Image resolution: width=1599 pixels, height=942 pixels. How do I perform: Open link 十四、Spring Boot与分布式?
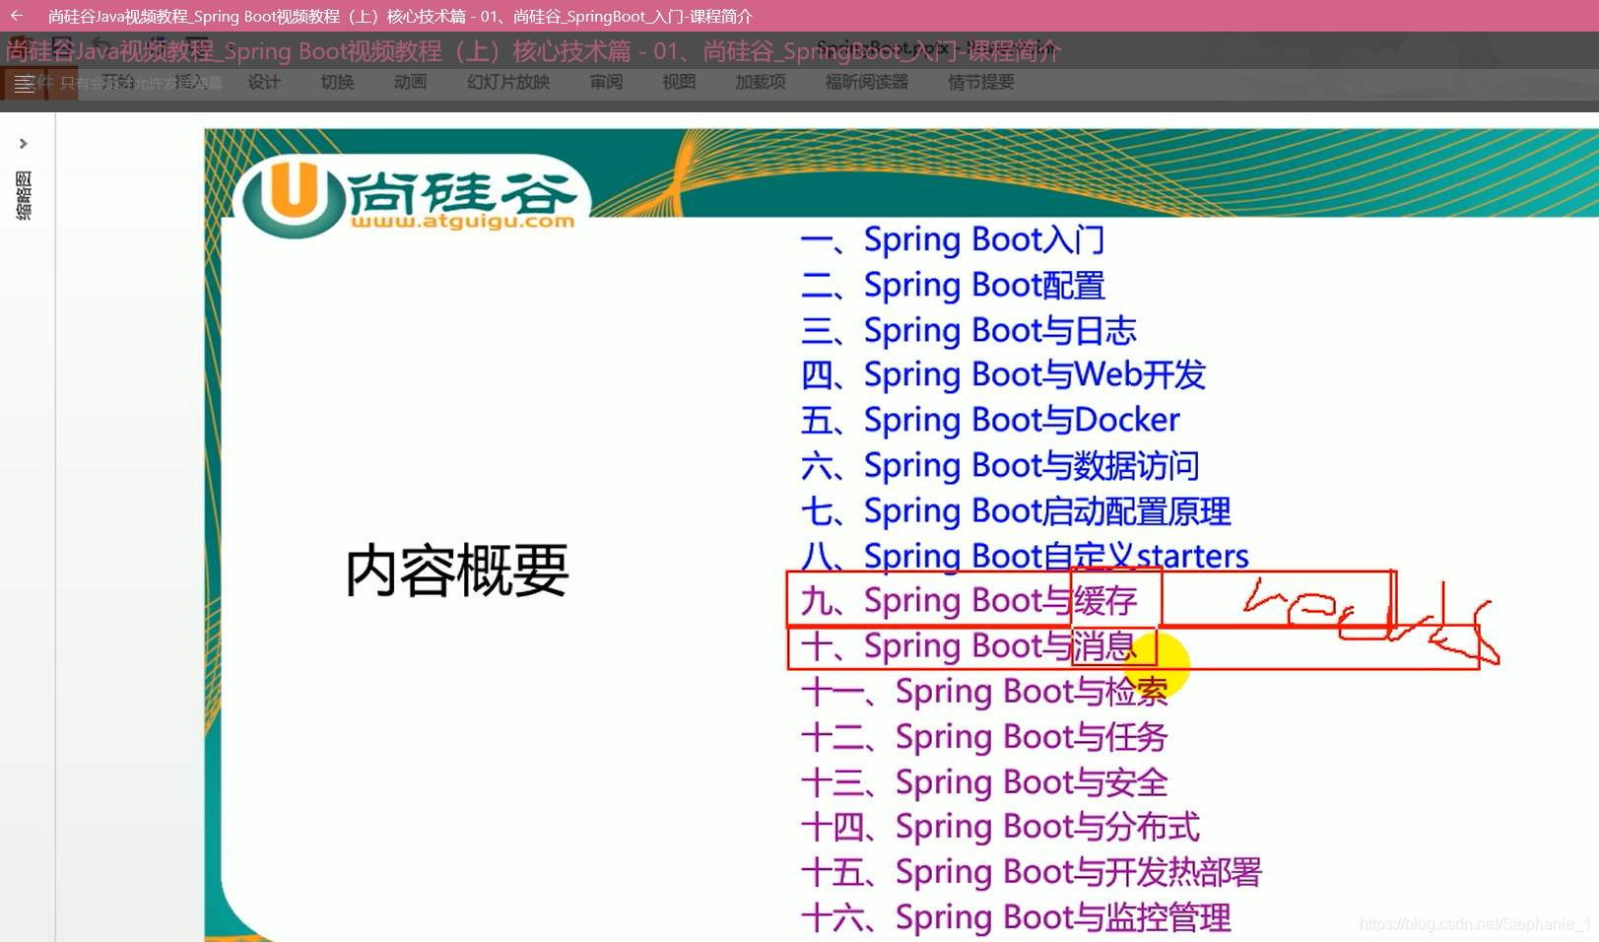[x=1000, y=826]
